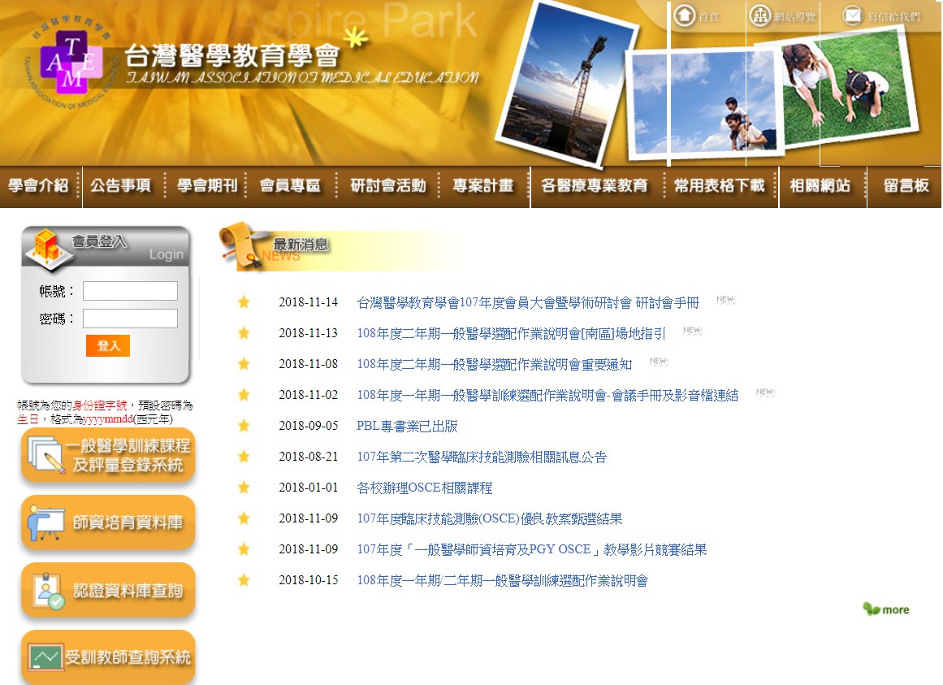The image size is (943, 685).
Task: Click the envelope icon 寫信給我們
Action: 852,15
